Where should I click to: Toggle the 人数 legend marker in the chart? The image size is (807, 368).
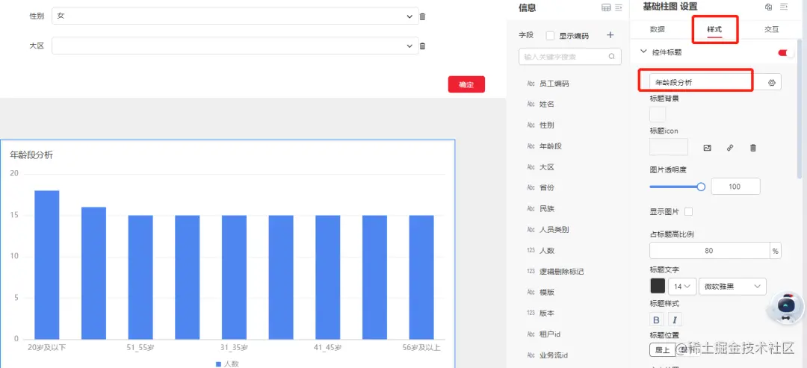pyautogui.click(x=218, y=364)
